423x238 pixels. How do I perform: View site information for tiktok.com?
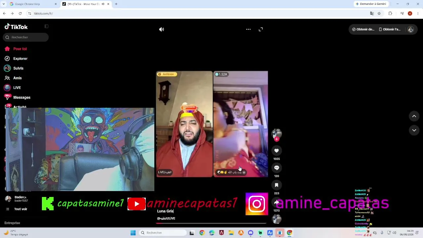29,14
